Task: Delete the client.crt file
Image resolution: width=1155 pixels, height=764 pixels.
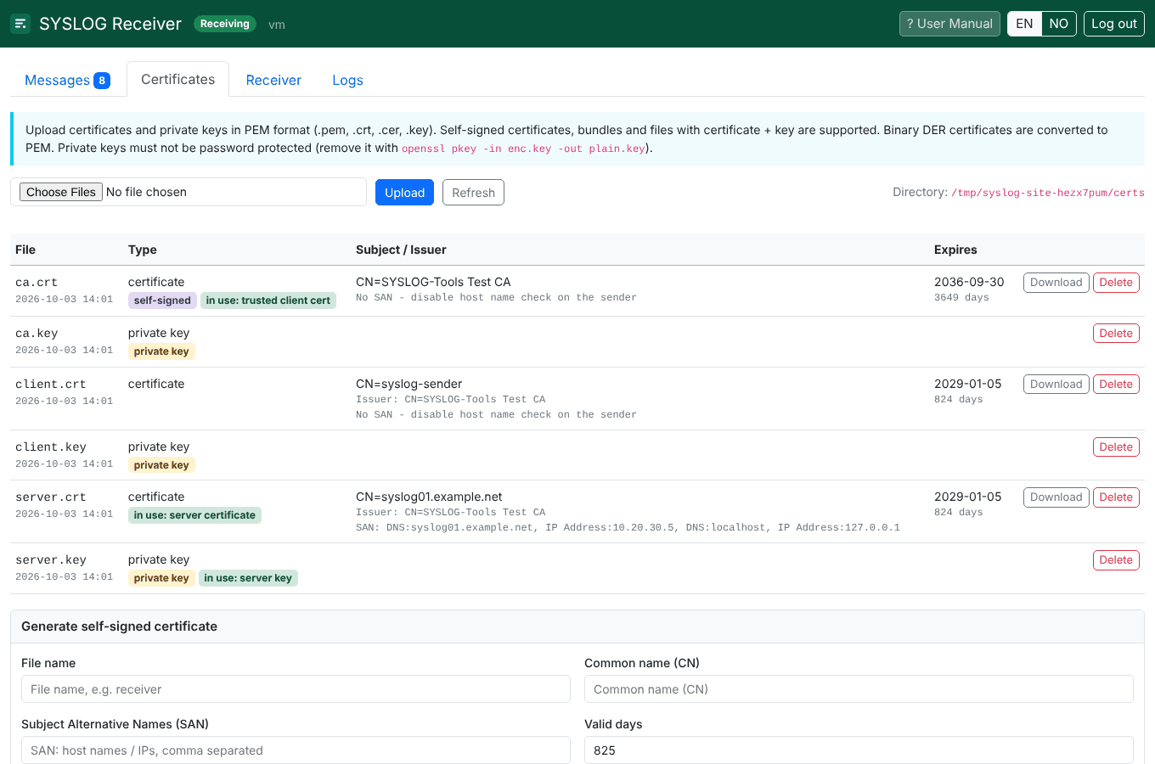Action: (1116, 385)
